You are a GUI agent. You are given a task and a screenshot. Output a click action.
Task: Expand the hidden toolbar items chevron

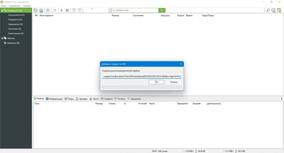pos(92,9)
